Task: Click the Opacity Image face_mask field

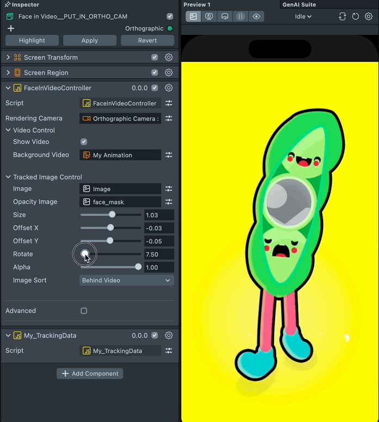Action: pos(120,202)
